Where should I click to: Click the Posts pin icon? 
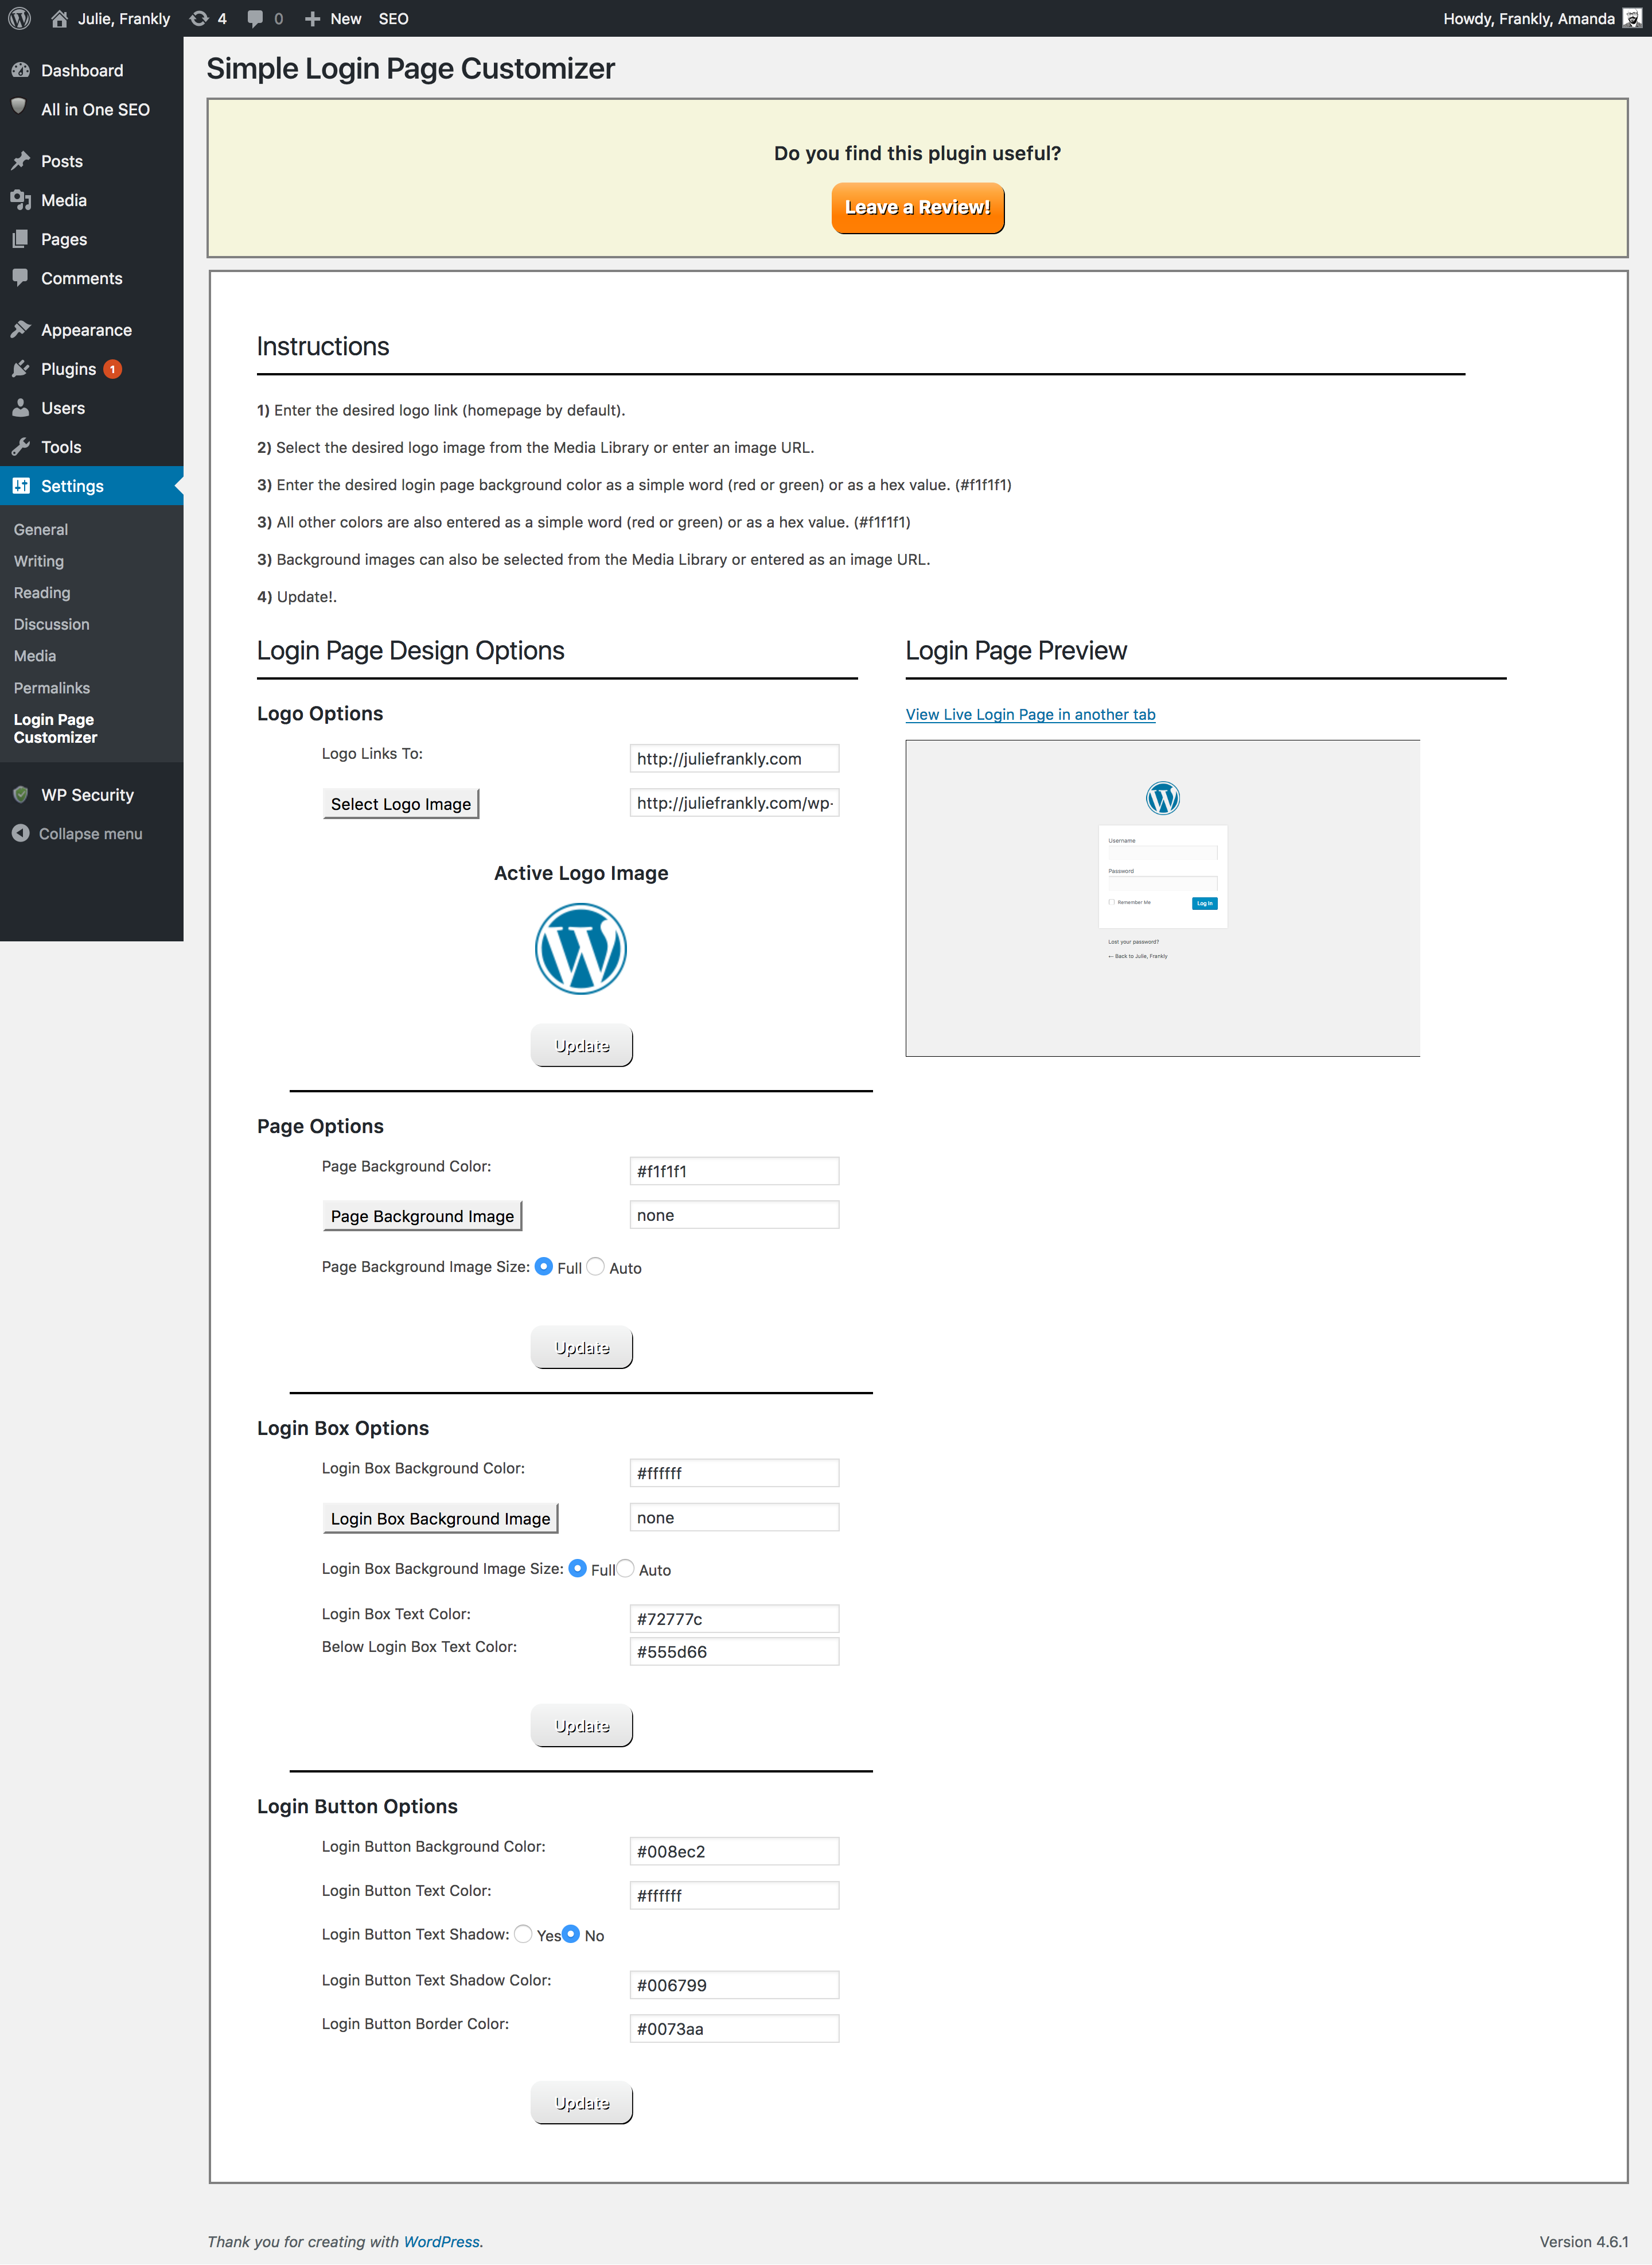coord(21,160)
